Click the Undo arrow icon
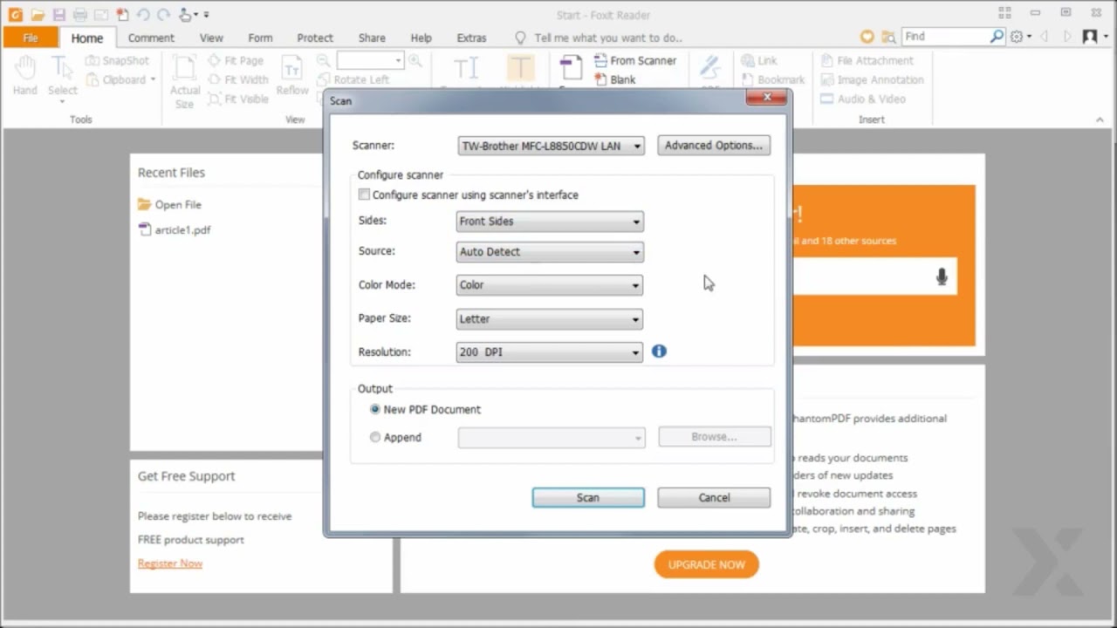Screen dimensions: 1117x628 tap(143, 15)
